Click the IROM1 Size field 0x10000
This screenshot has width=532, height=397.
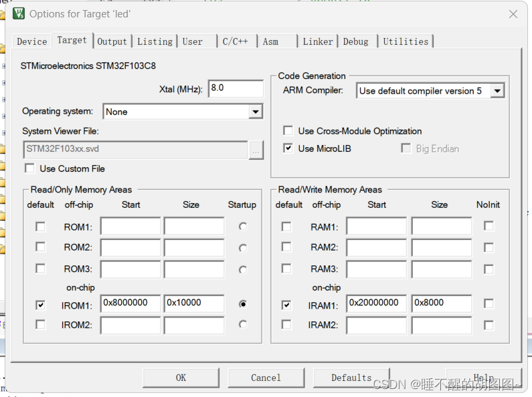click(x=194, y=303)
